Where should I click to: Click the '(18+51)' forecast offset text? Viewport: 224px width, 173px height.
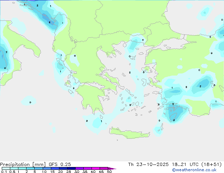pos(211,165)
